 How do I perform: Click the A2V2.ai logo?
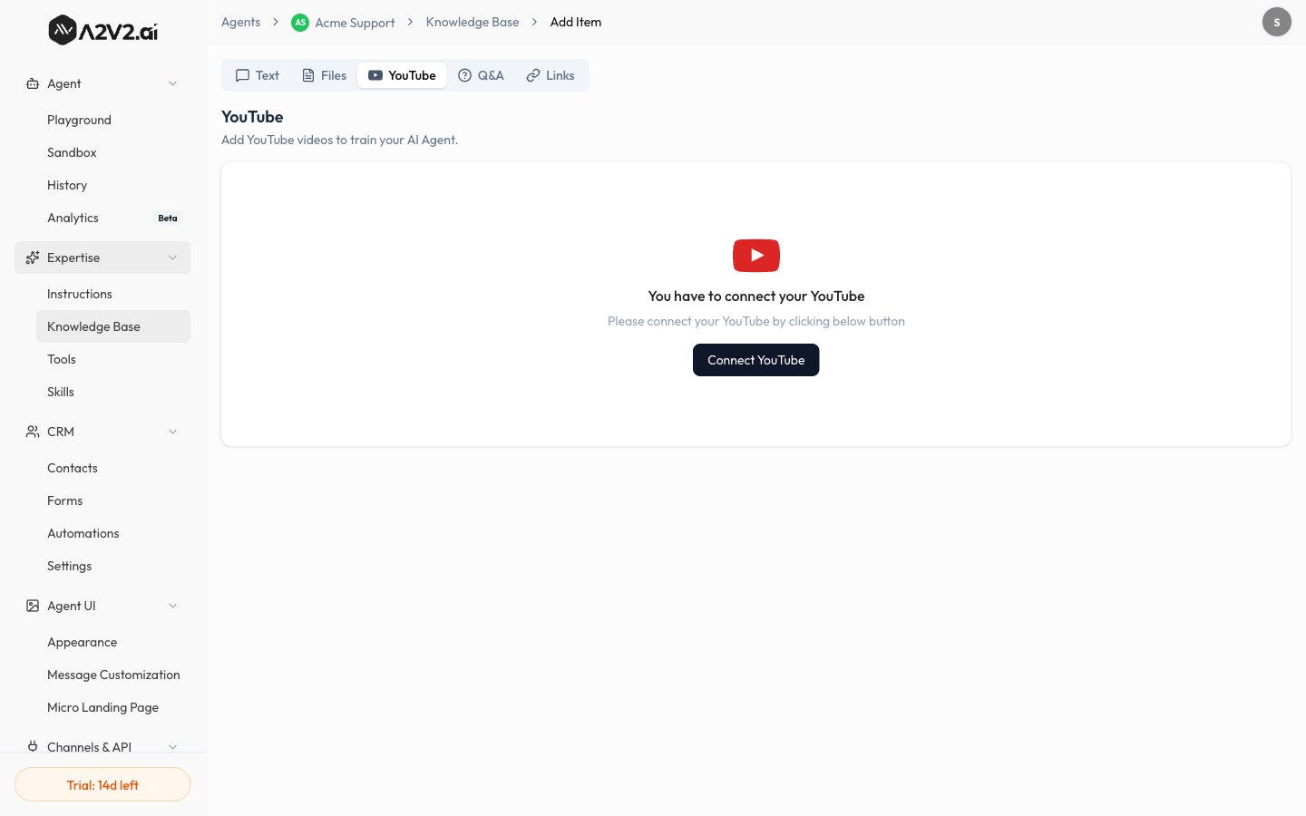pyautogui.click(x=102, y=30)
